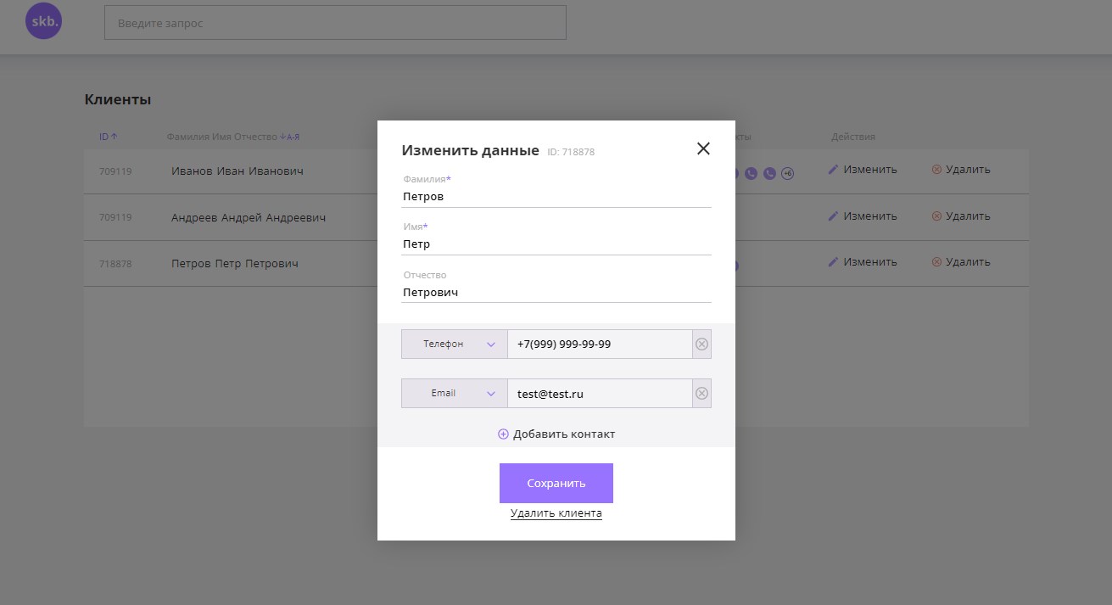Image resolution: width=1112 pixels, height=605 pixels.
Task: Click the Имя field containing Петр
Action: [556, 244]
